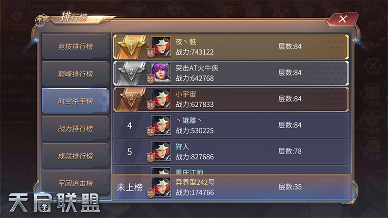Tap the avatar of player 小宇宙
The height and width of the screenshot is (218, 388).
pyautogui.click(x=161, y=99)
